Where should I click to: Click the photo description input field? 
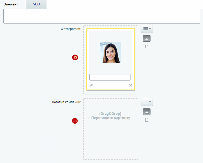click(110, 77)
